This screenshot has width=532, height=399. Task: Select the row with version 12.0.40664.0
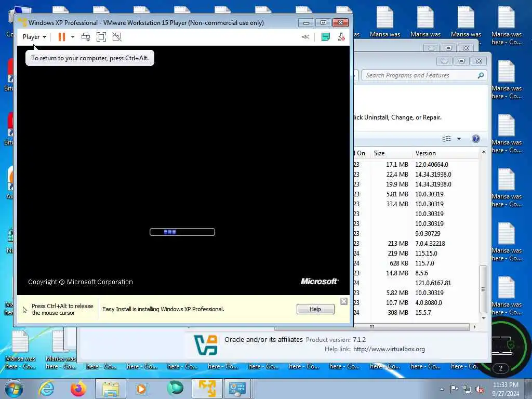pyautogui.click(x=416, y=165)
